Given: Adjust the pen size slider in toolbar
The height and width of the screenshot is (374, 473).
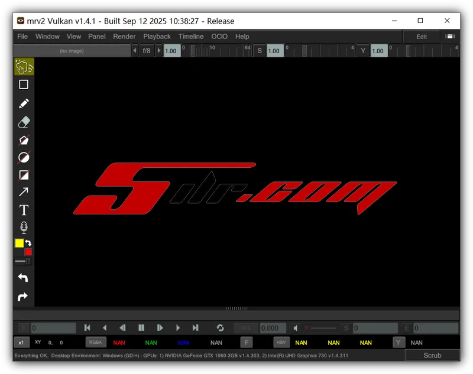Looking at the screenshot, I should pos(23,261).
